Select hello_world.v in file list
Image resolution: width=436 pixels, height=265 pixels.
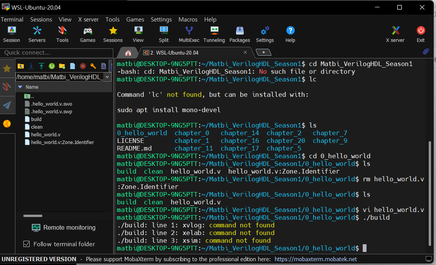click(x=45, y=134)
